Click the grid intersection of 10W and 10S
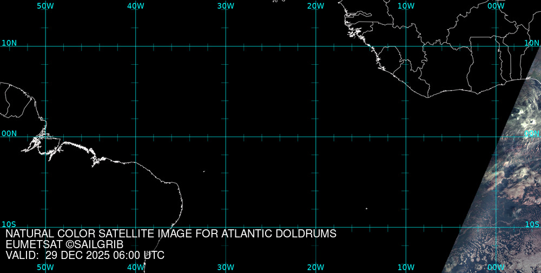 pyautogui.click(x=406, y=227)
